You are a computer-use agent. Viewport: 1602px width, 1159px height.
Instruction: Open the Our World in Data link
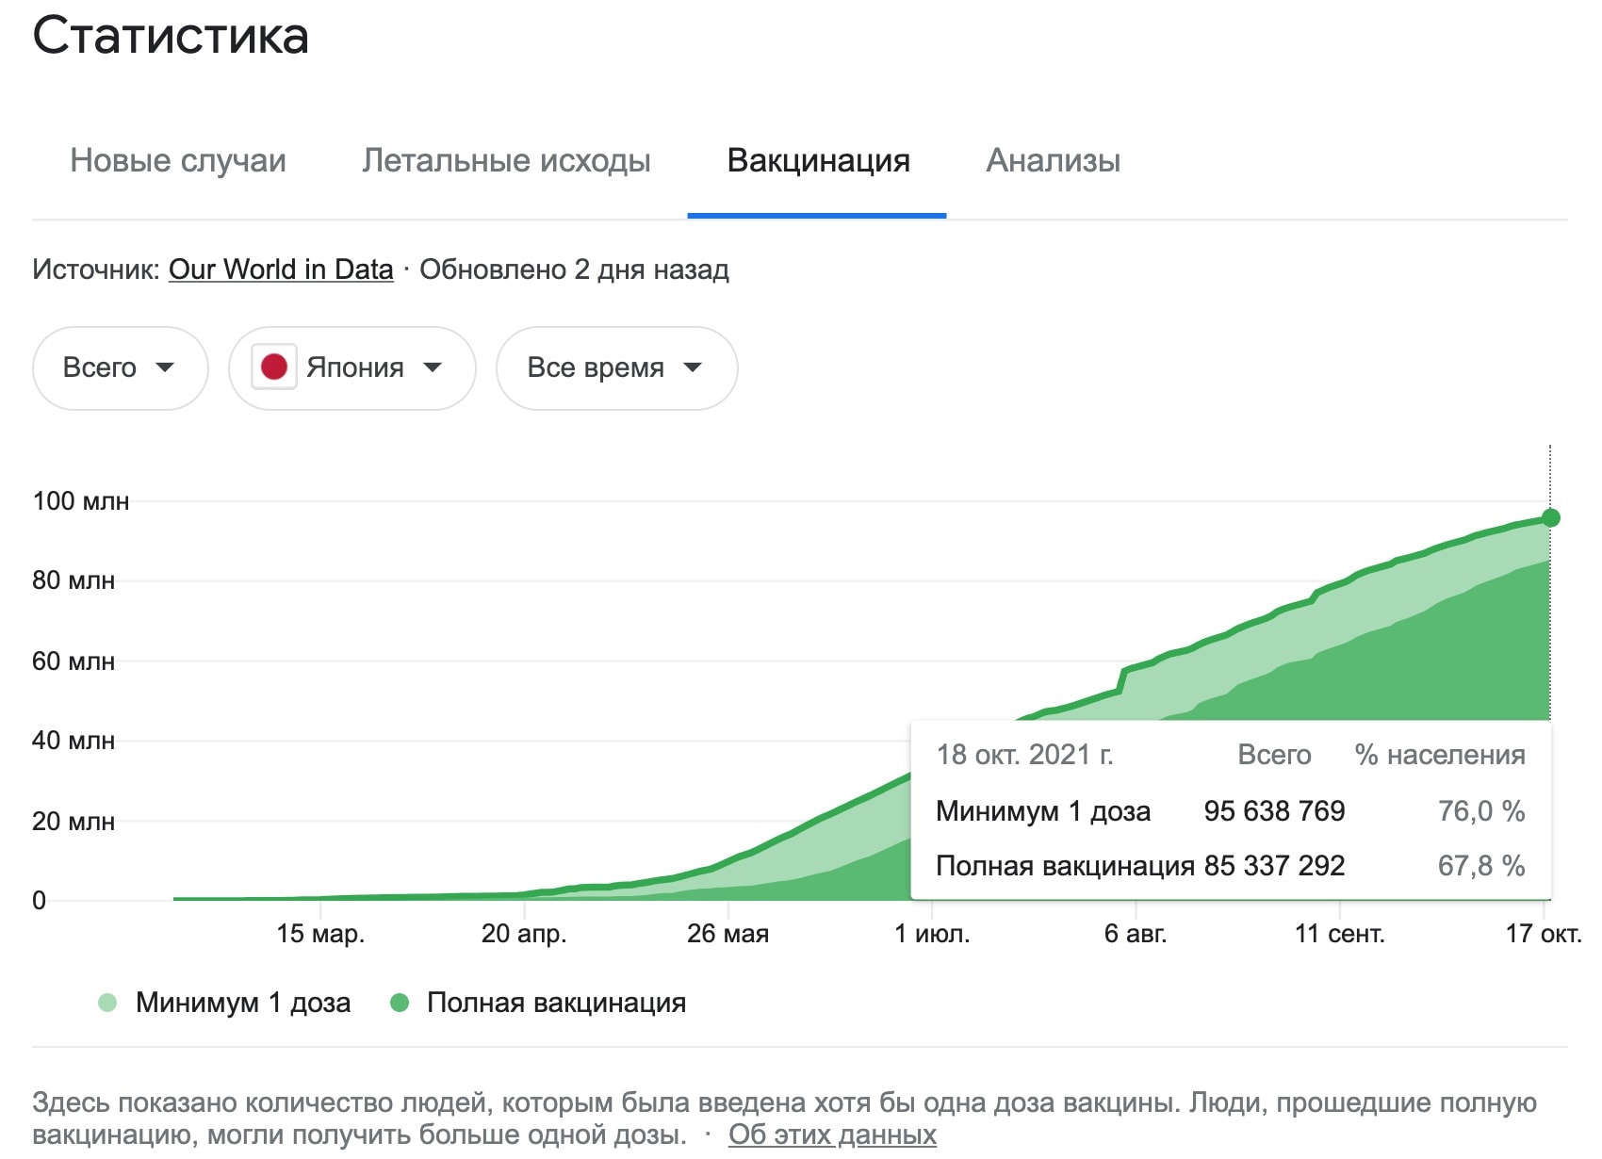pos(281,269)
